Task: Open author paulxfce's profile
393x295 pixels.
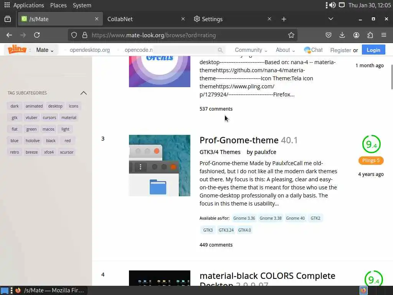Action: 265,152
